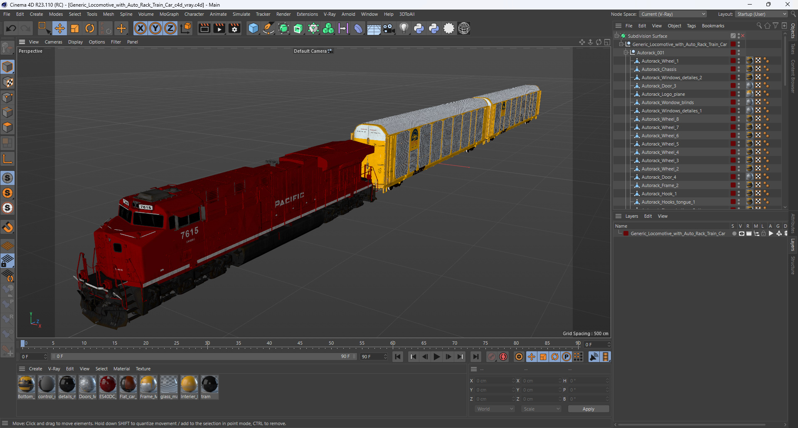798x428 pixels.
Task: Click the green Extrude generator icon
Action: pyautogui.click(x=298, y=28)
